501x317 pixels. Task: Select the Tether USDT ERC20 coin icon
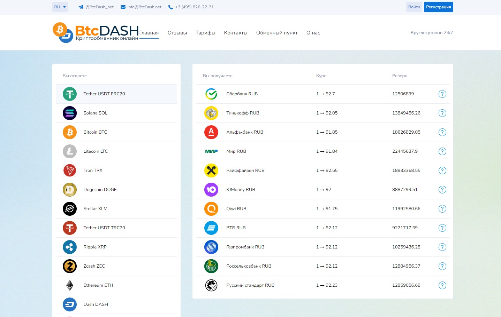click(x=70, y=94)
